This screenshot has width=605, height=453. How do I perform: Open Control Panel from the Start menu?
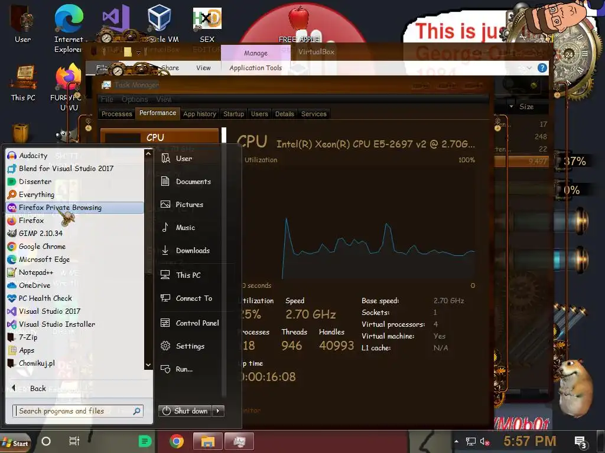coord(190,323)
